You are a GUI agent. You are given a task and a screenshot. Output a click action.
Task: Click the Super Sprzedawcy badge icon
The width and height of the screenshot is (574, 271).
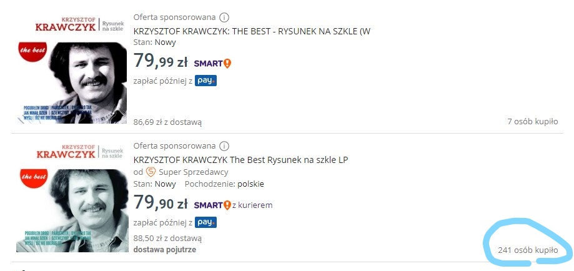151,172
